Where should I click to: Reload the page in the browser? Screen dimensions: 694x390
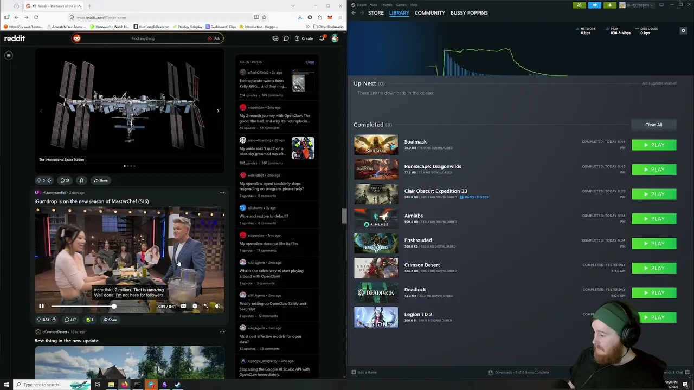[x=36, y=17]
